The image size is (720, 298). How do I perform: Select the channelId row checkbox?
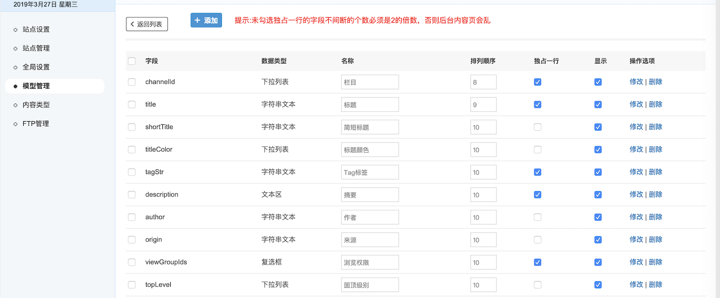(132, 82)
